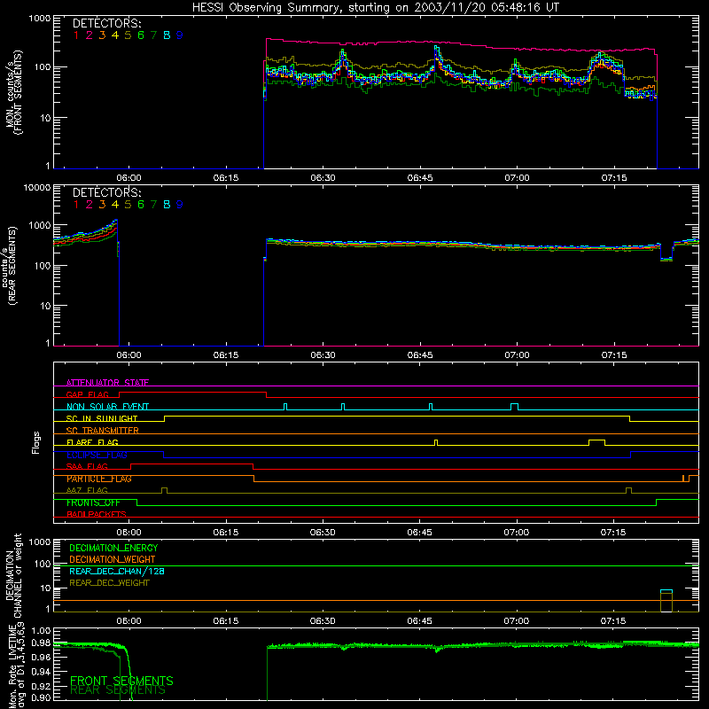Select the FRONTS_OFF flag label
This screenshot has width=709, height=709.
point(93,503)
